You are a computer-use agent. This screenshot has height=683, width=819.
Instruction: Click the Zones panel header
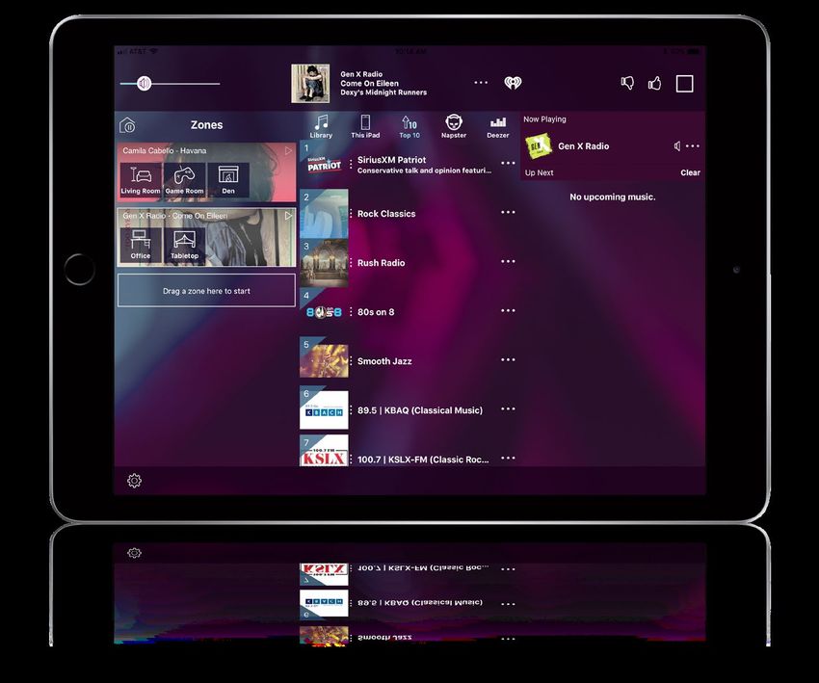tap(206, 125)
